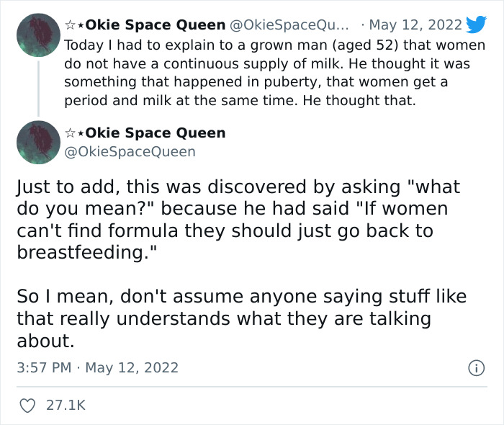Viewport: 504px width, 425px height.
Task: Click the Twitter bird logo
Action: pos(476,25)
